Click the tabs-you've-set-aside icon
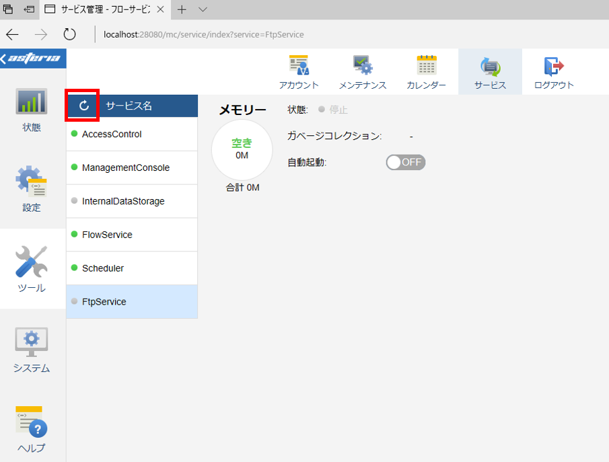 [x=8, y=9]
